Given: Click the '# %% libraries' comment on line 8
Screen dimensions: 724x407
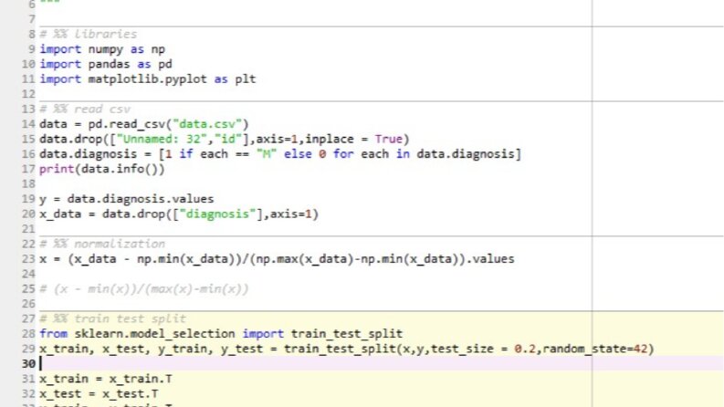Looking at the screenshot, I should tap(89, 34).
